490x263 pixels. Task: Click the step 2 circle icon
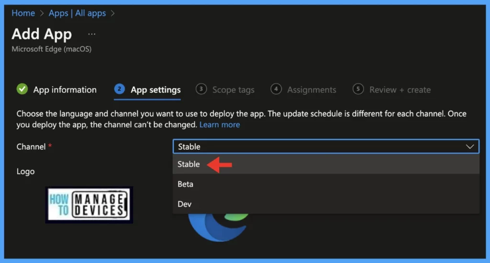119,89
